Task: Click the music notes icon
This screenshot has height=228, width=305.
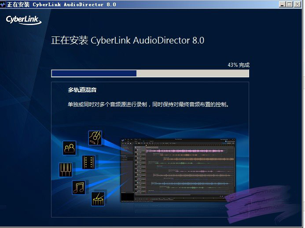Action: [x=79, y=188]
